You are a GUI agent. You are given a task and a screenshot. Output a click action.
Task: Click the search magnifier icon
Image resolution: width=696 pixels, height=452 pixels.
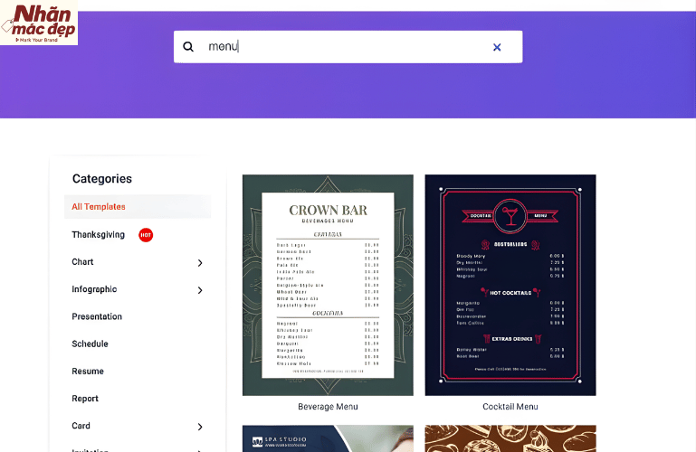pos(188,46)
